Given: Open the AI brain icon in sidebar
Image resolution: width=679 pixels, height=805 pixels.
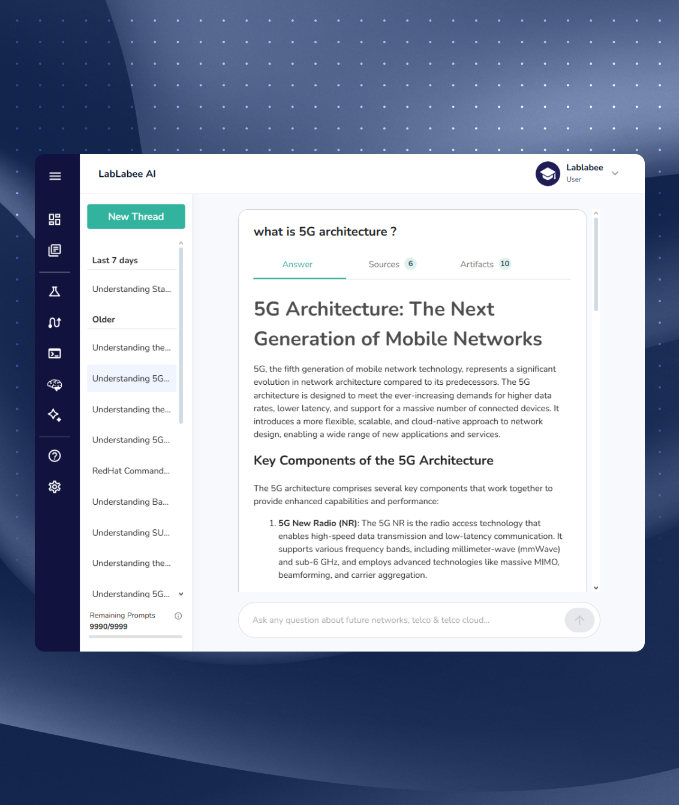Looking at the screenshot, I should [55, 385].
